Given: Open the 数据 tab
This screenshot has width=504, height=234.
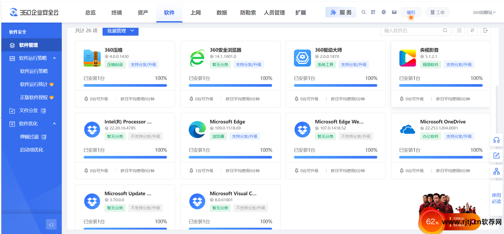Looking at the screenshot, I should coord(222,13).
